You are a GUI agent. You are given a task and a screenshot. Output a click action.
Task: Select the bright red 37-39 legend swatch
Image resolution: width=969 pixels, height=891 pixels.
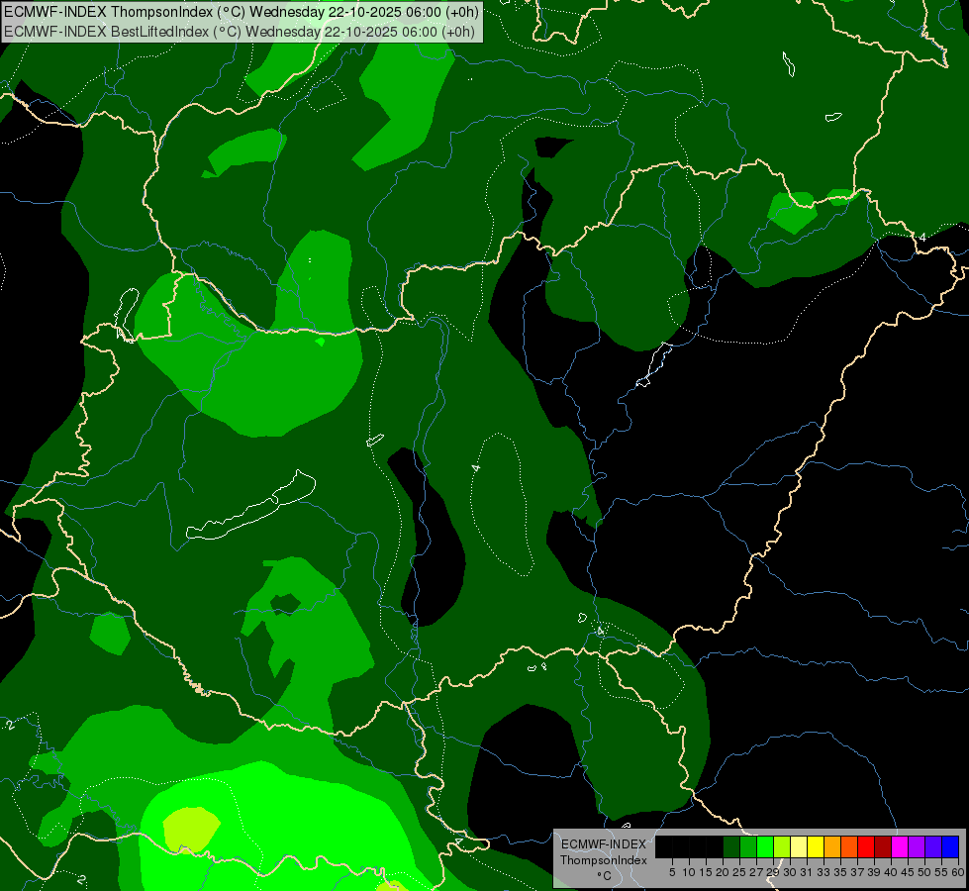[x=866, y=846]
